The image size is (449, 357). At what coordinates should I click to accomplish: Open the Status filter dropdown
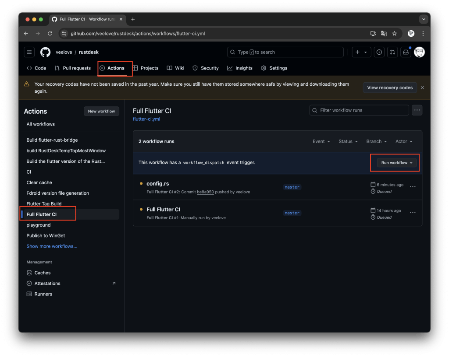point(348,141)
